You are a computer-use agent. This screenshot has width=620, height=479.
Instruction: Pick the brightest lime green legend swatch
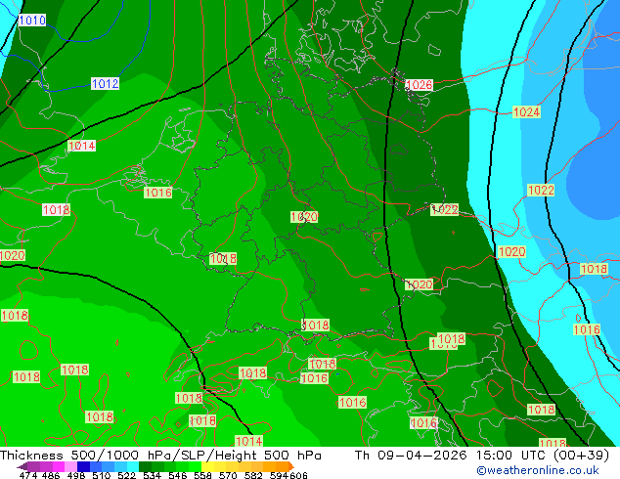coord(195,466)
